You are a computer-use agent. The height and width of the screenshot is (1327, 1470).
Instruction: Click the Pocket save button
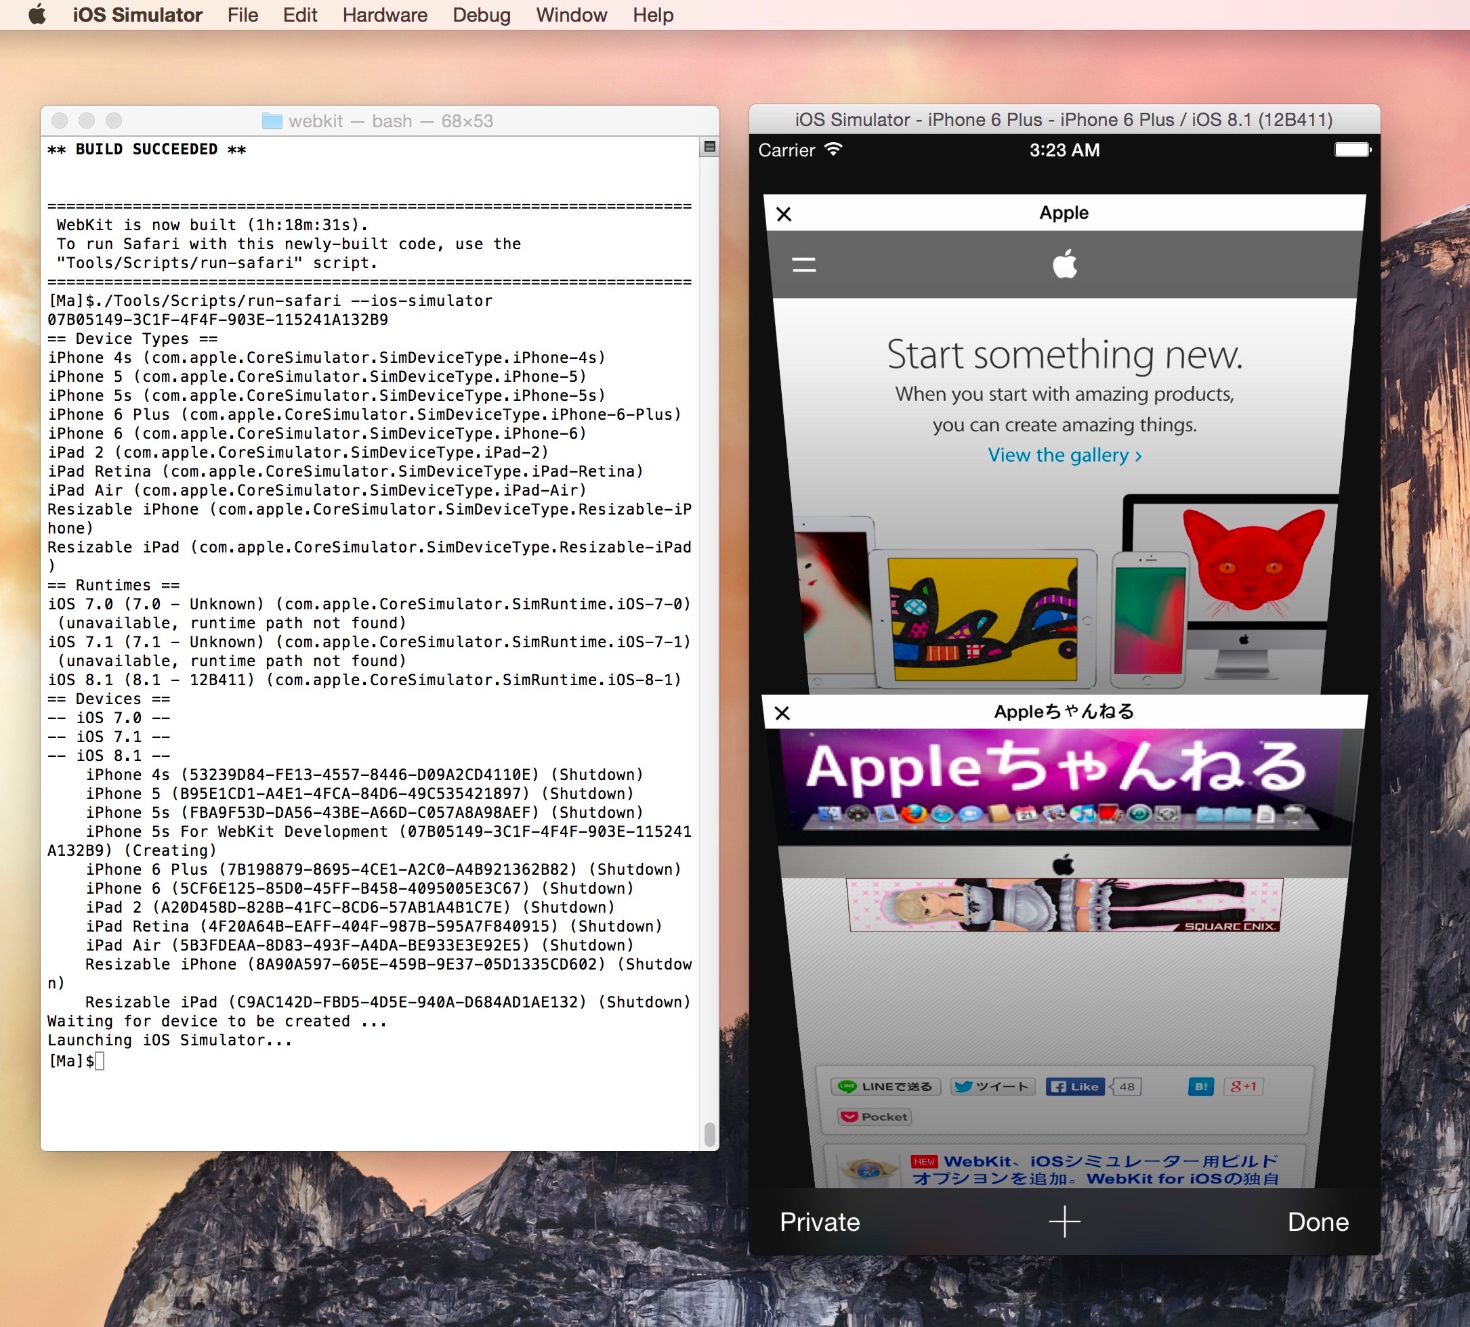(875, 1116)
